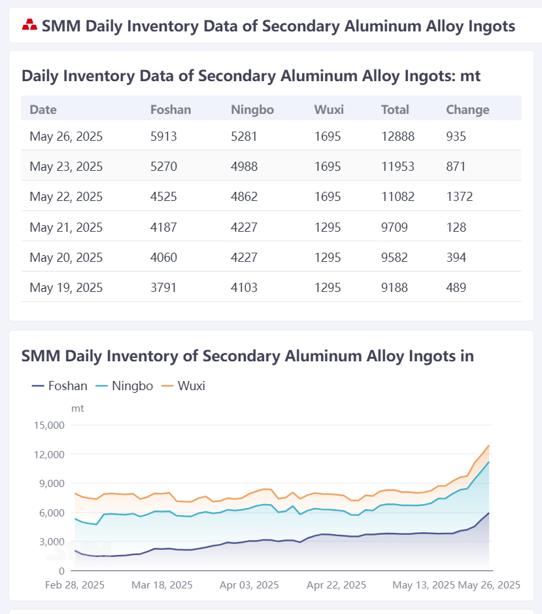Click the orange Wuxi line peak at chart end

489,446
